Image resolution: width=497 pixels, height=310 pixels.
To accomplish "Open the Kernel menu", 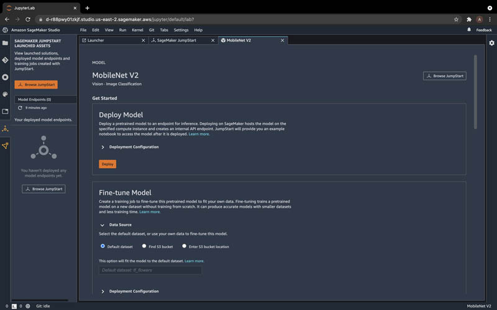I will pos(137,30).
